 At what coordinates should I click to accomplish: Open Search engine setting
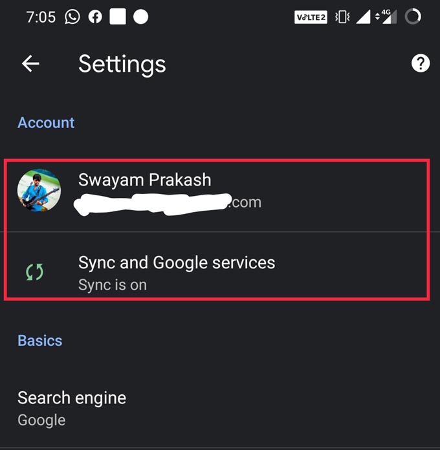point(220,409)
